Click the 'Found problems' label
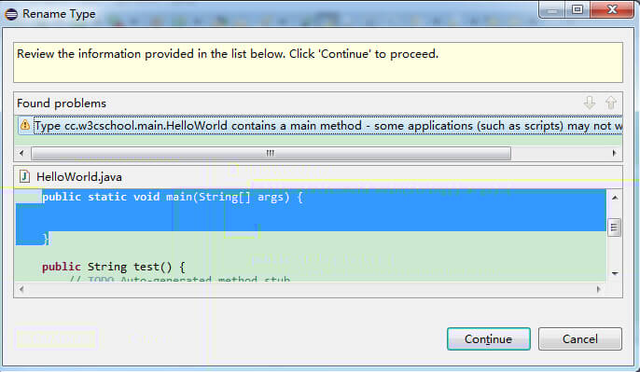The height and width of the screenshot is (372, 640). [x=62, y=103]
